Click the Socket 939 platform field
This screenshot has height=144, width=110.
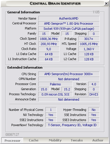pos(69,29)
